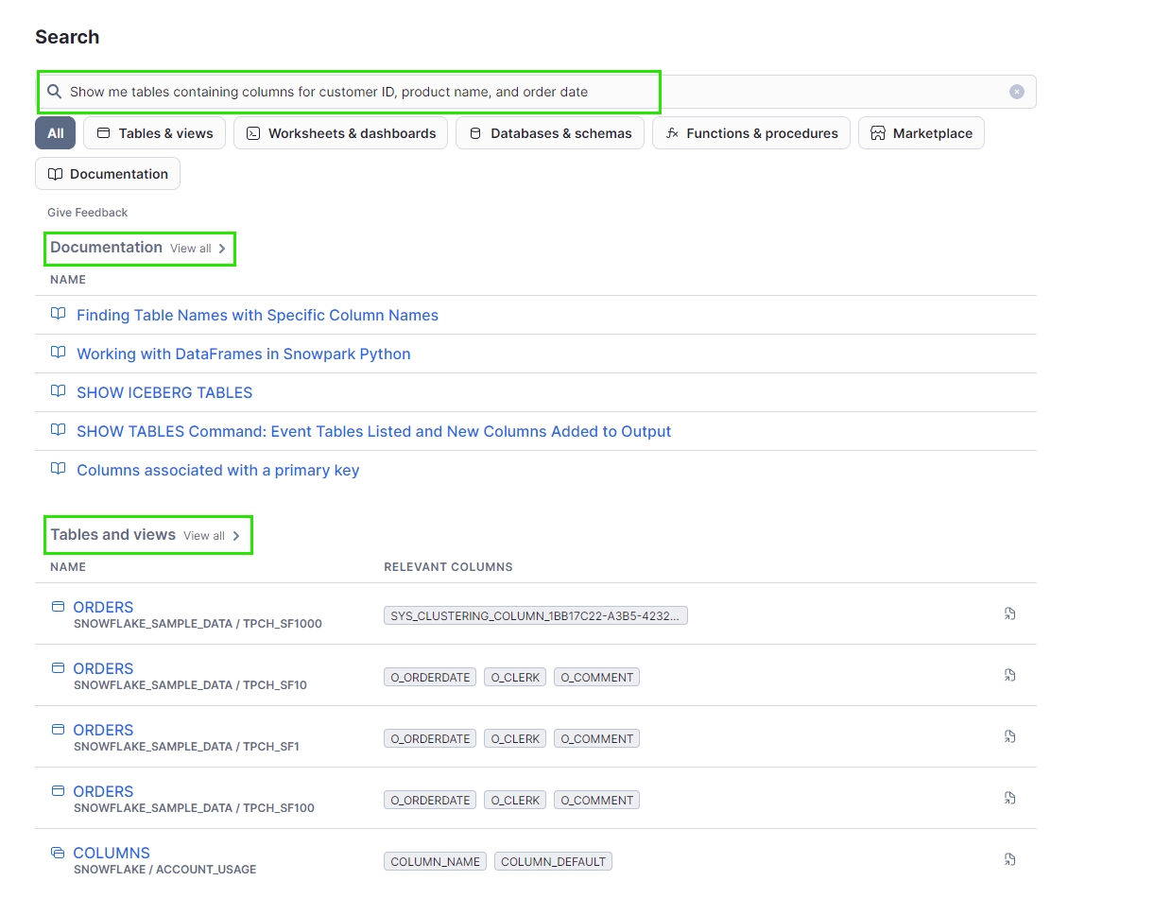
Task: Filter by Databases & schemas
Action: pyautogui.click(x=550, y=133)
